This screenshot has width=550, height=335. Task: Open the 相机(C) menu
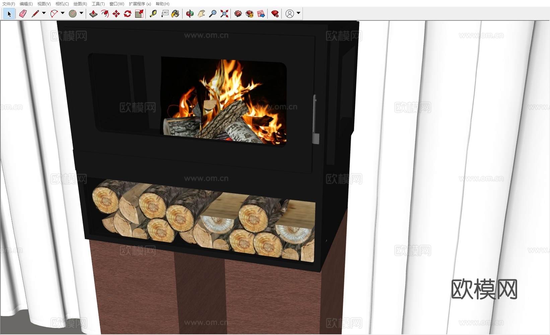[x=62, y=4]
